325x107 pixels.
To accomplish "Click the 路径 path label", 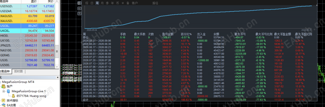I will pos(155,3).
